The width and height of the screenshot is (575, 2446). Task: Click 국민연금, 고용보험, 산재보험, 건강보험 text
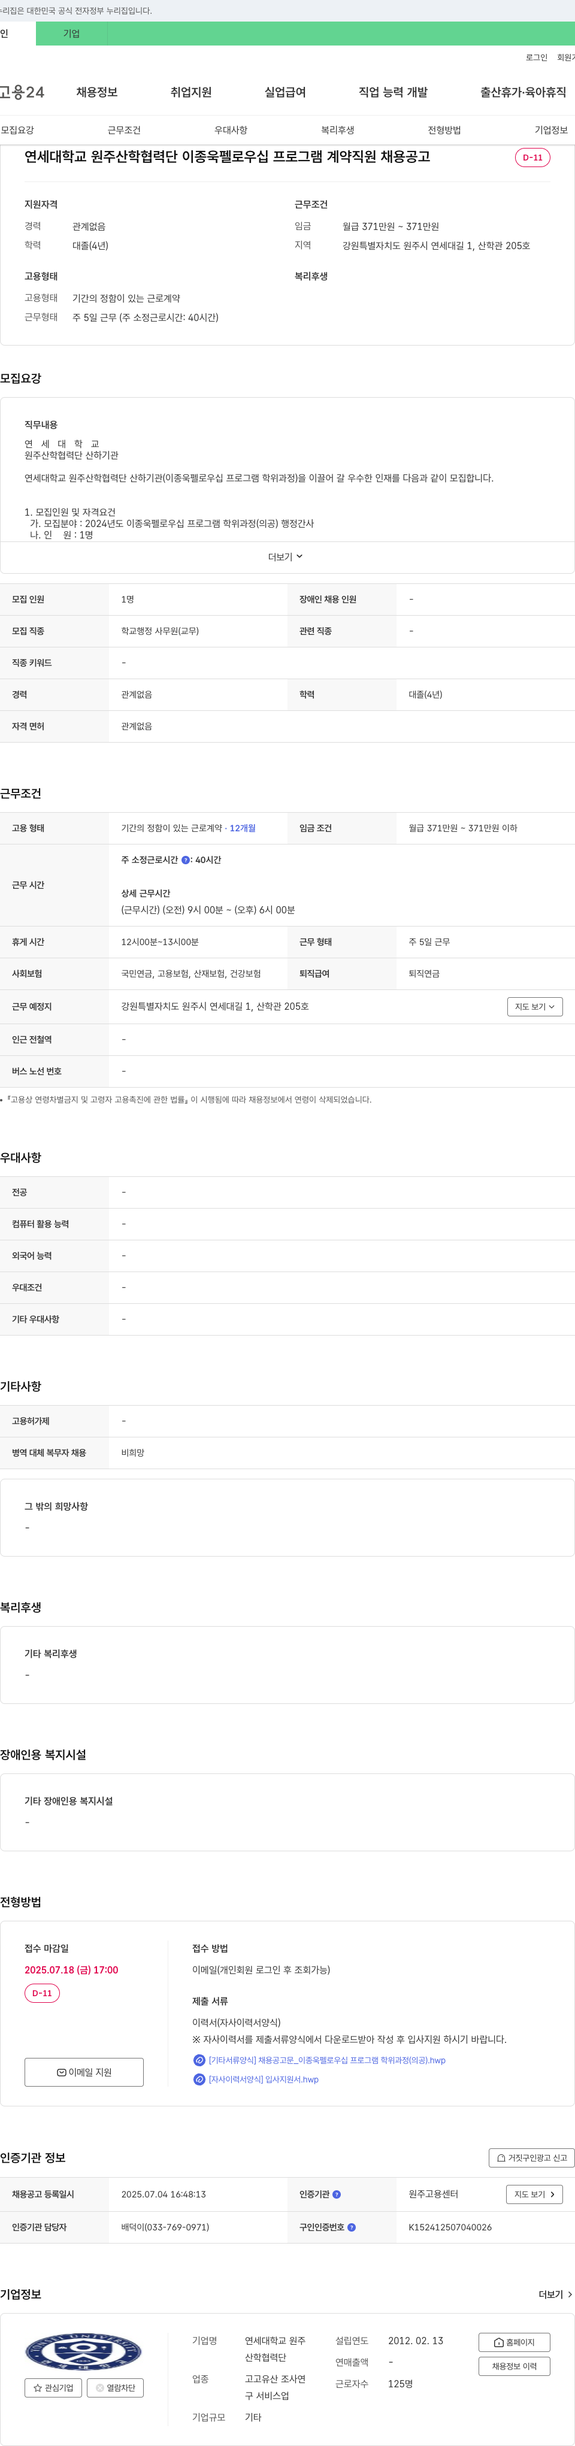tap(190, 973)
